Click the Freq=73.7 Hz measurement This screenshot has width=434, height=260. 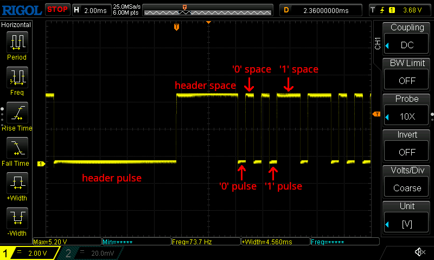[x=206, y=242]
